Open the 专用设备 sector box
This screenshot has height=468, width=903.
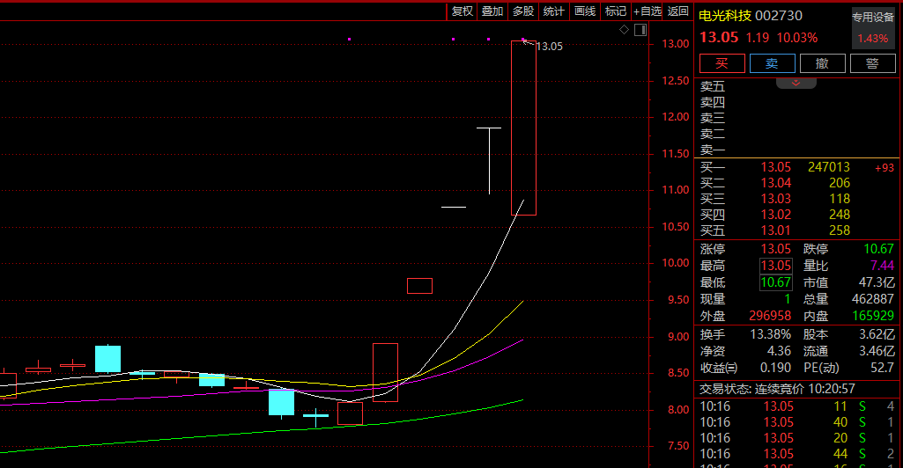coord(872,28)
